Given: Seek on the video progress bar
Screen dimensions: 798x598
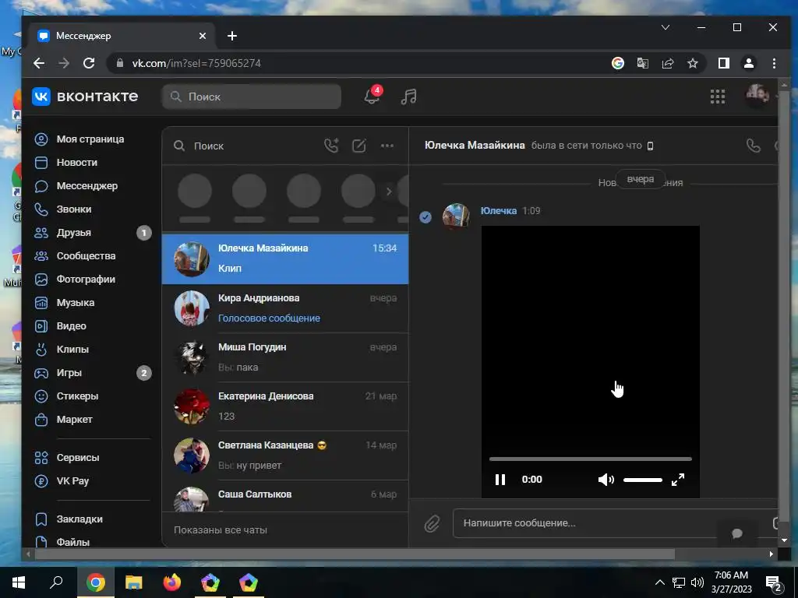Looking at the screenshot, I should pos(591,459).
